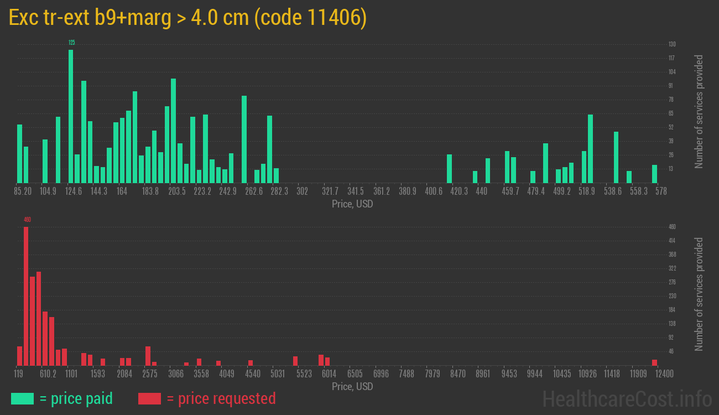Click the tall green bar above 518.9

[590, 148]
